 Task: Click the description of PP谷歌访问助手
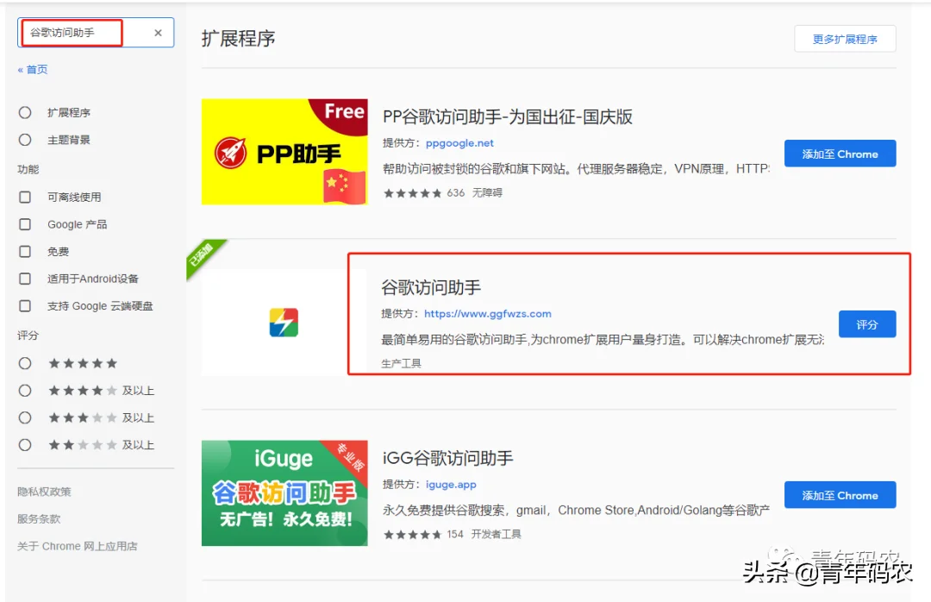[576, 169]
